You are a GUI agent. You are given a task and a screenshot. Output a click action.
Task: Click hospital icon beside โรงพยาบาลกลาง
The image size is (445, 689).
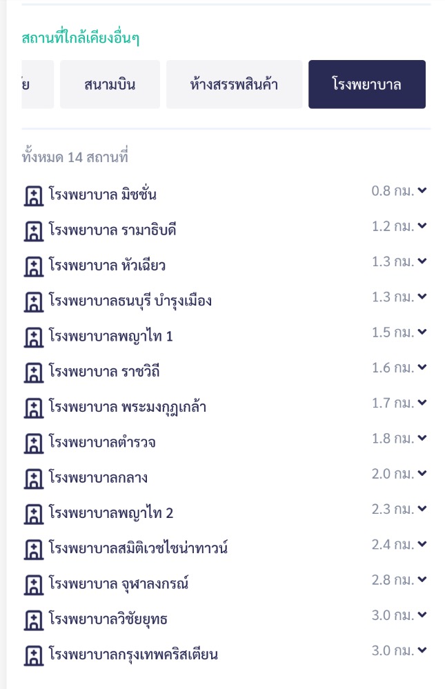pyautogui.click(x=32, y=479)
